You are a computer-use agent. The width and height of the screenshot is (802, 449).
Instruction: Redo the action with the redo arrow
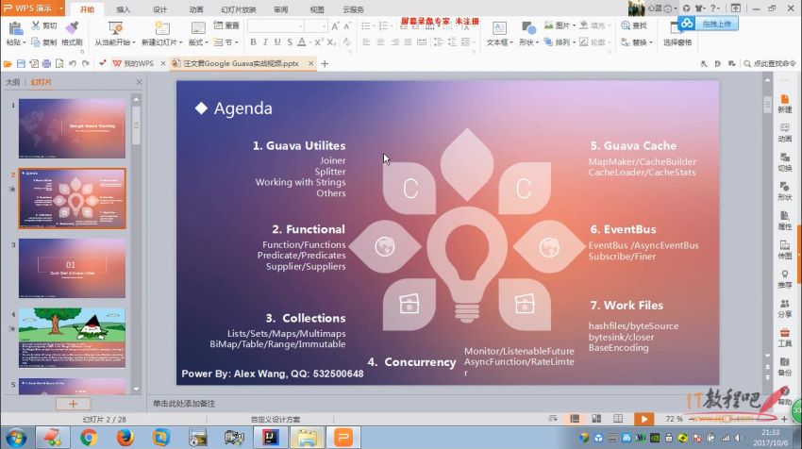click(x=86, y=64)
